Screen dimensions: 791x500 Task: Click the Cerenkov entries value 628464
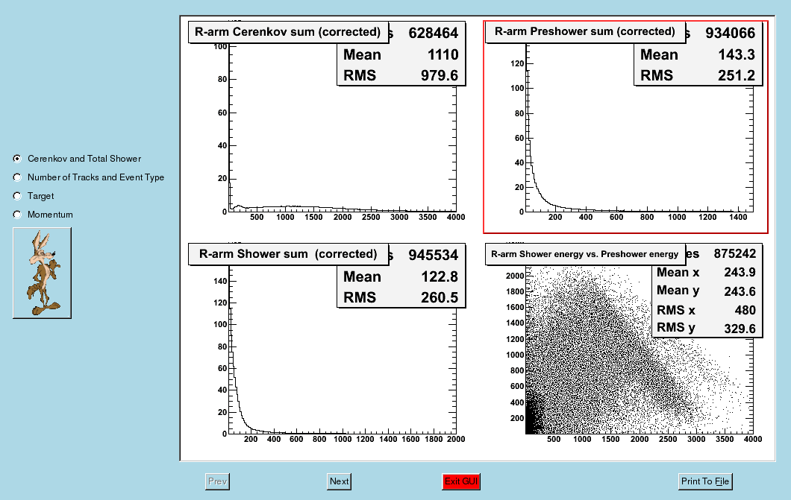click(434, 34)
